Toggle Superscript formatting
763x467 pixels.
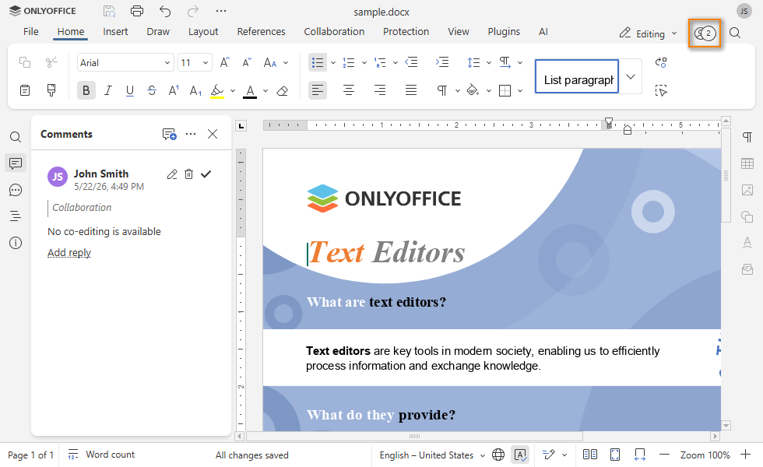(174, 90)
